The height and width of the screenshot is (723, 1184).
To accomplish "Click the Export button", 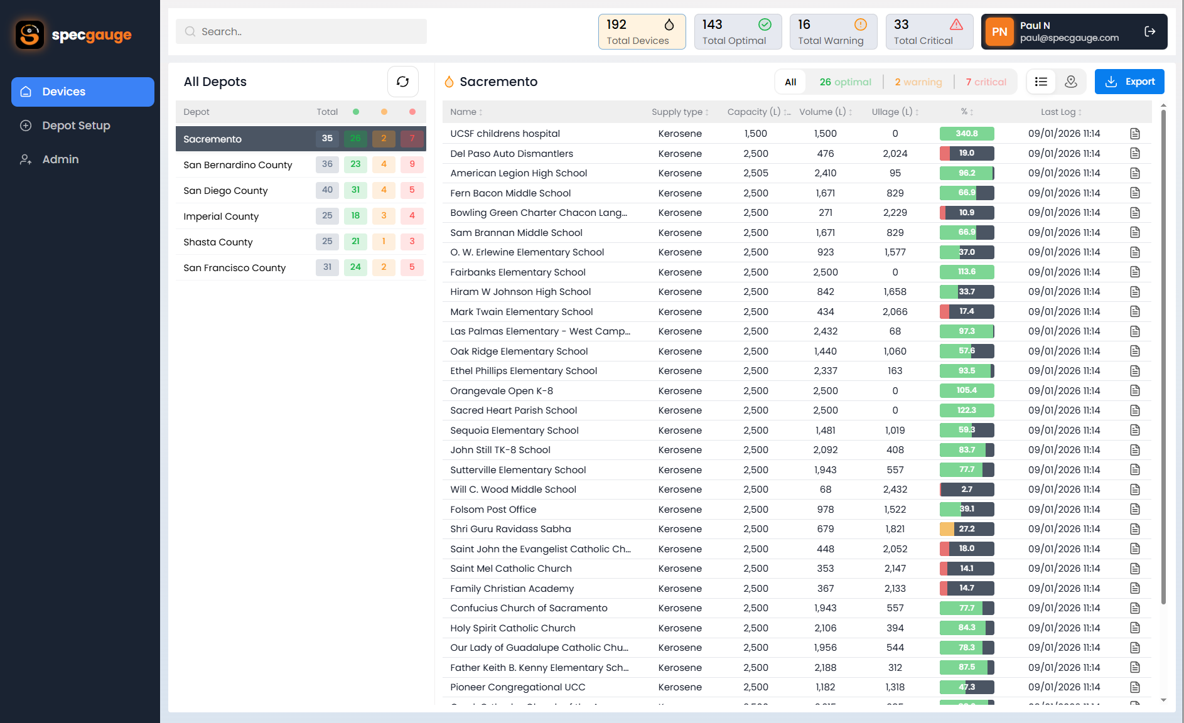I will click(1129, 82).
